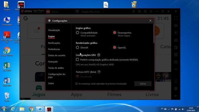Click back arrow in App Player sidebar
Image resolution: width=199 pixels, height=112 pixels.
click(x=176, y=96)
